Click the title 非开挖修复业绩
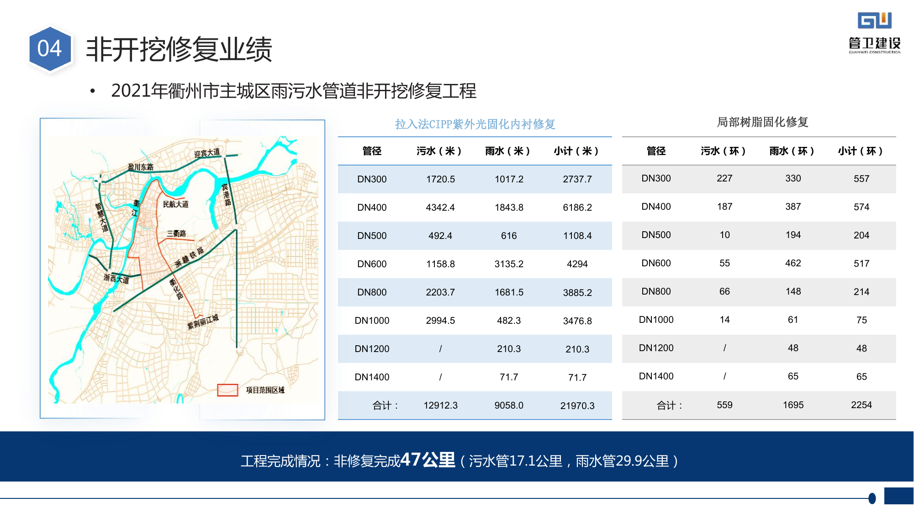 click(x=179, y=49)
